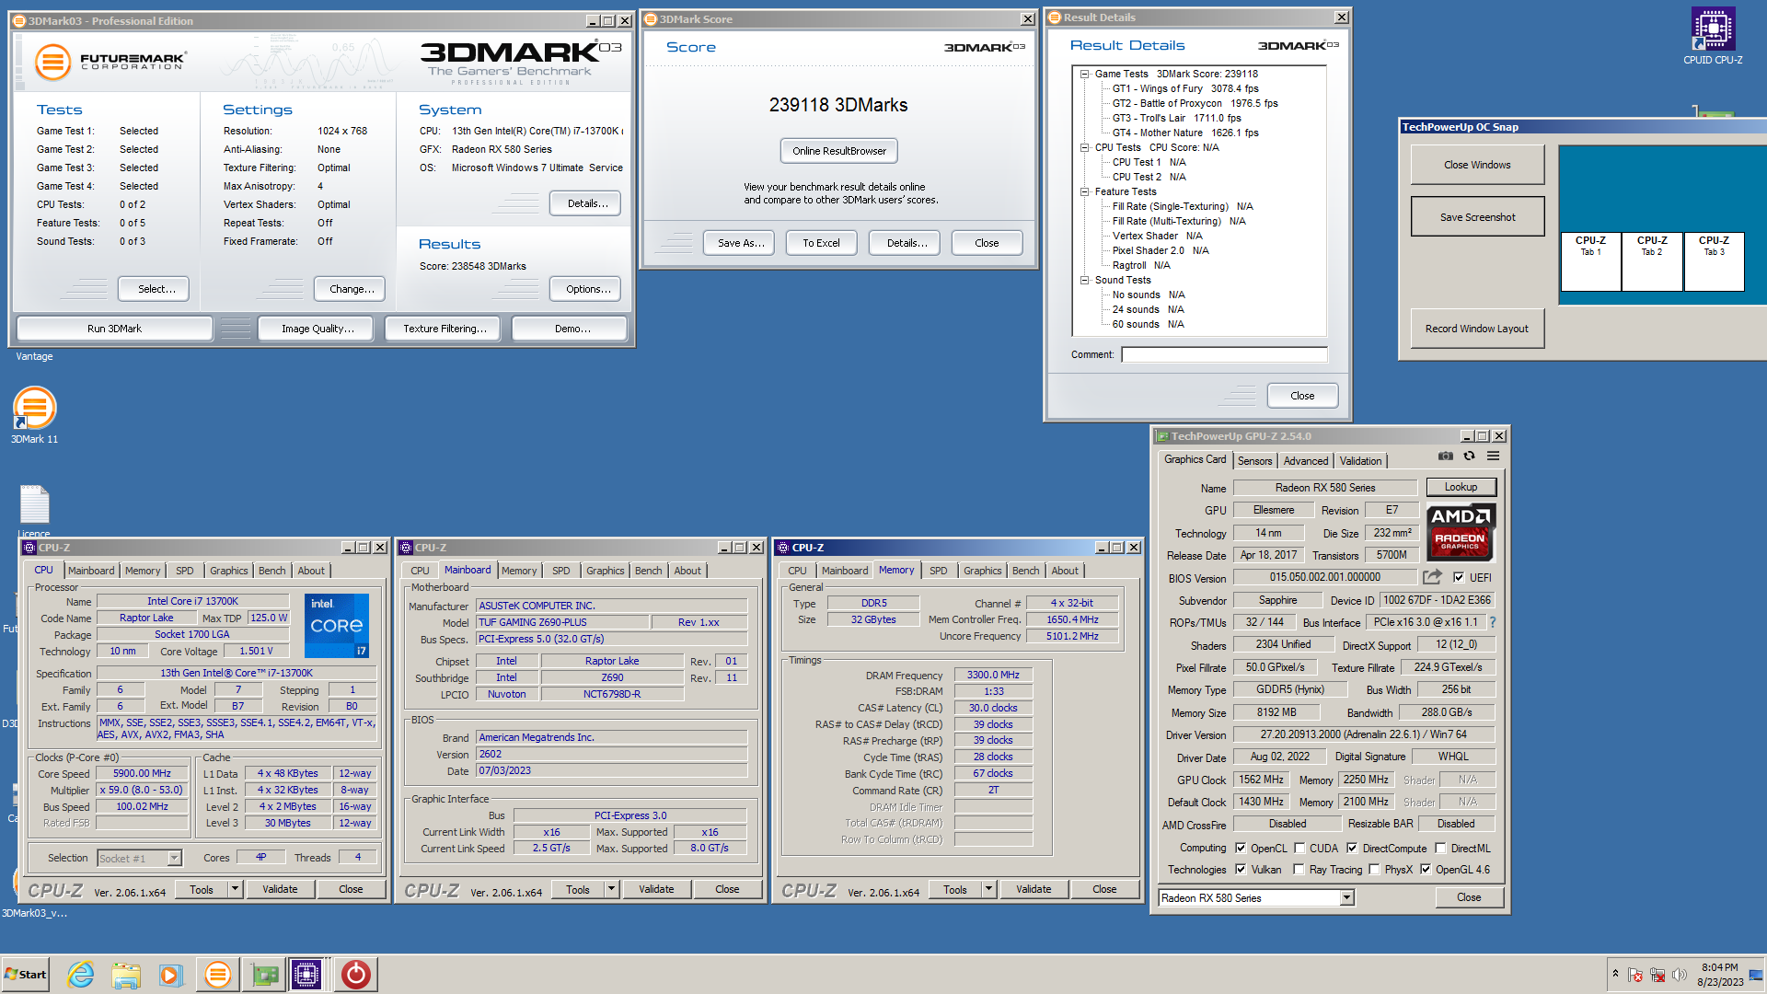Open the CPUID CPU-Z desktop shortcut

(1713, 35)
